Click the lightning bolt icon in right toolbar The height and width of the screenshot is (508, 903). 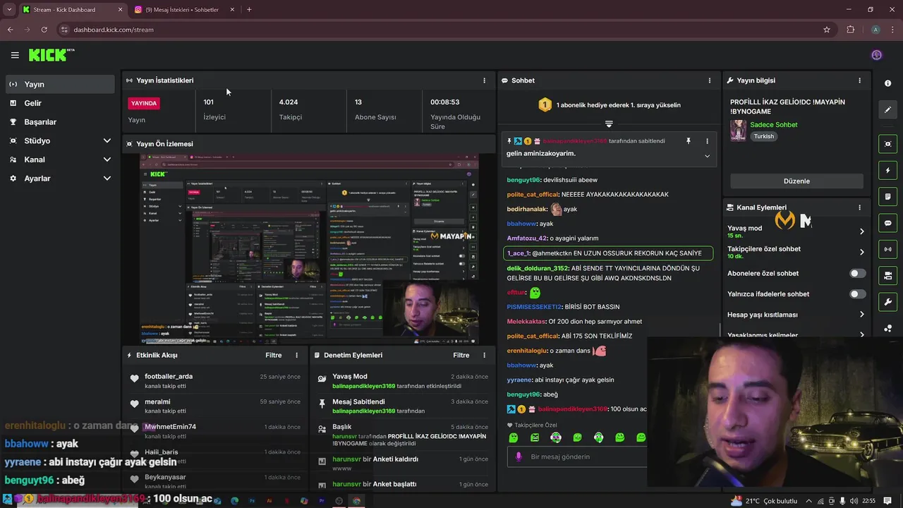tap(887, 171)
